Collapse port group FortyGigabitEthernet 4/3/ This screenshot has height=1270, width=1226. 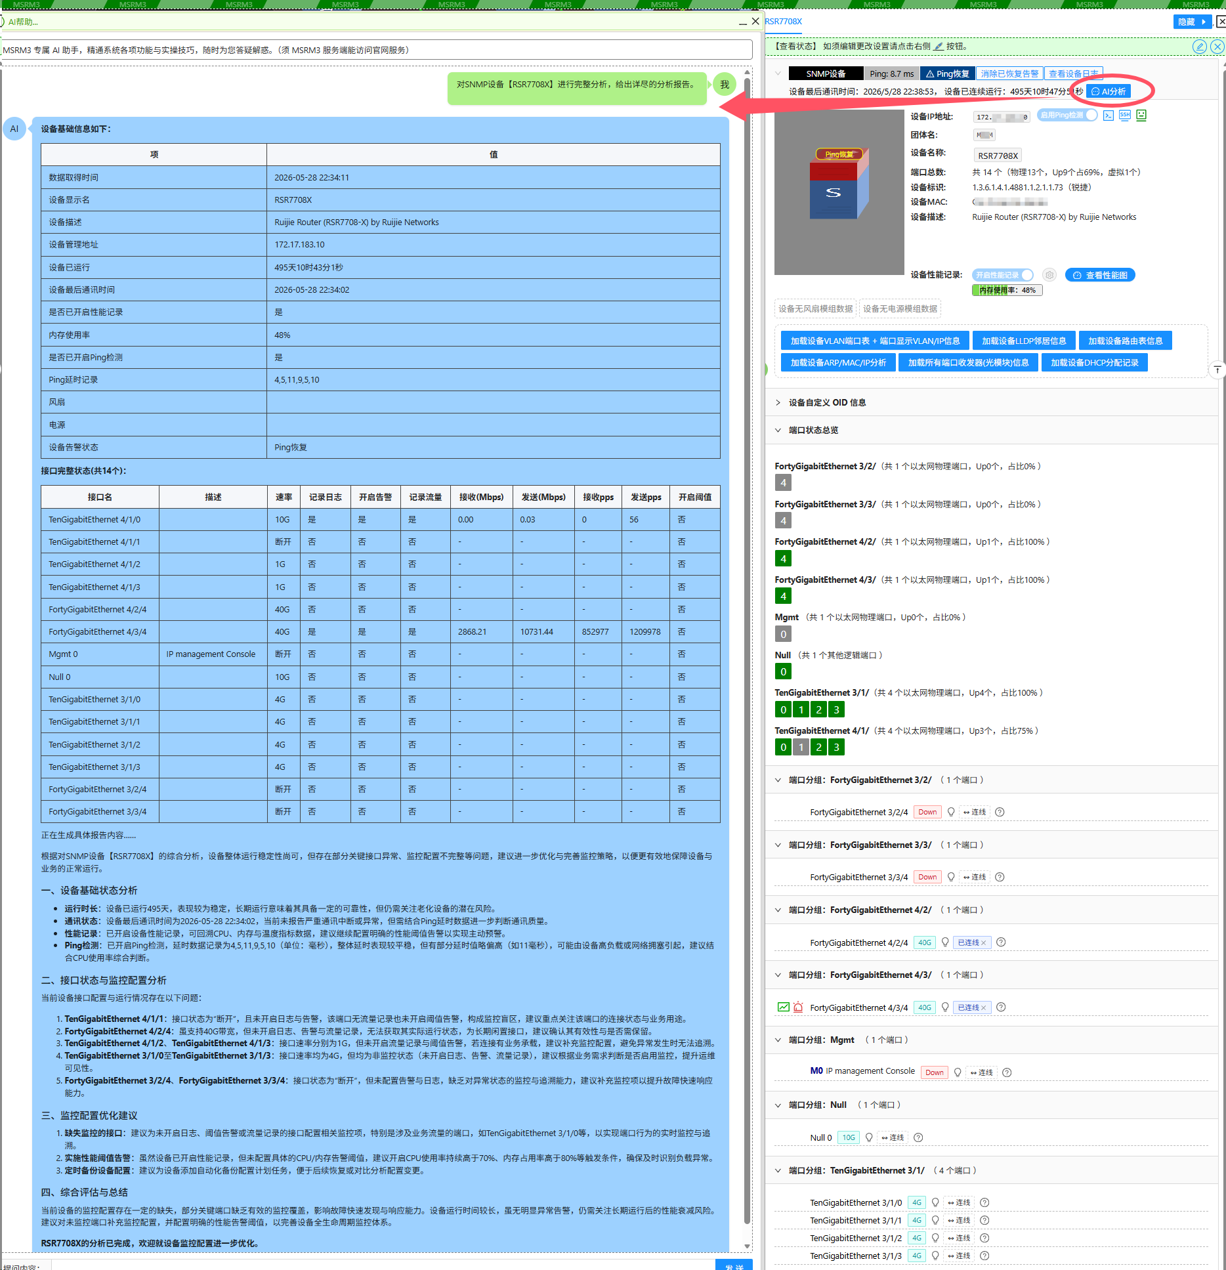pos(778,975)
